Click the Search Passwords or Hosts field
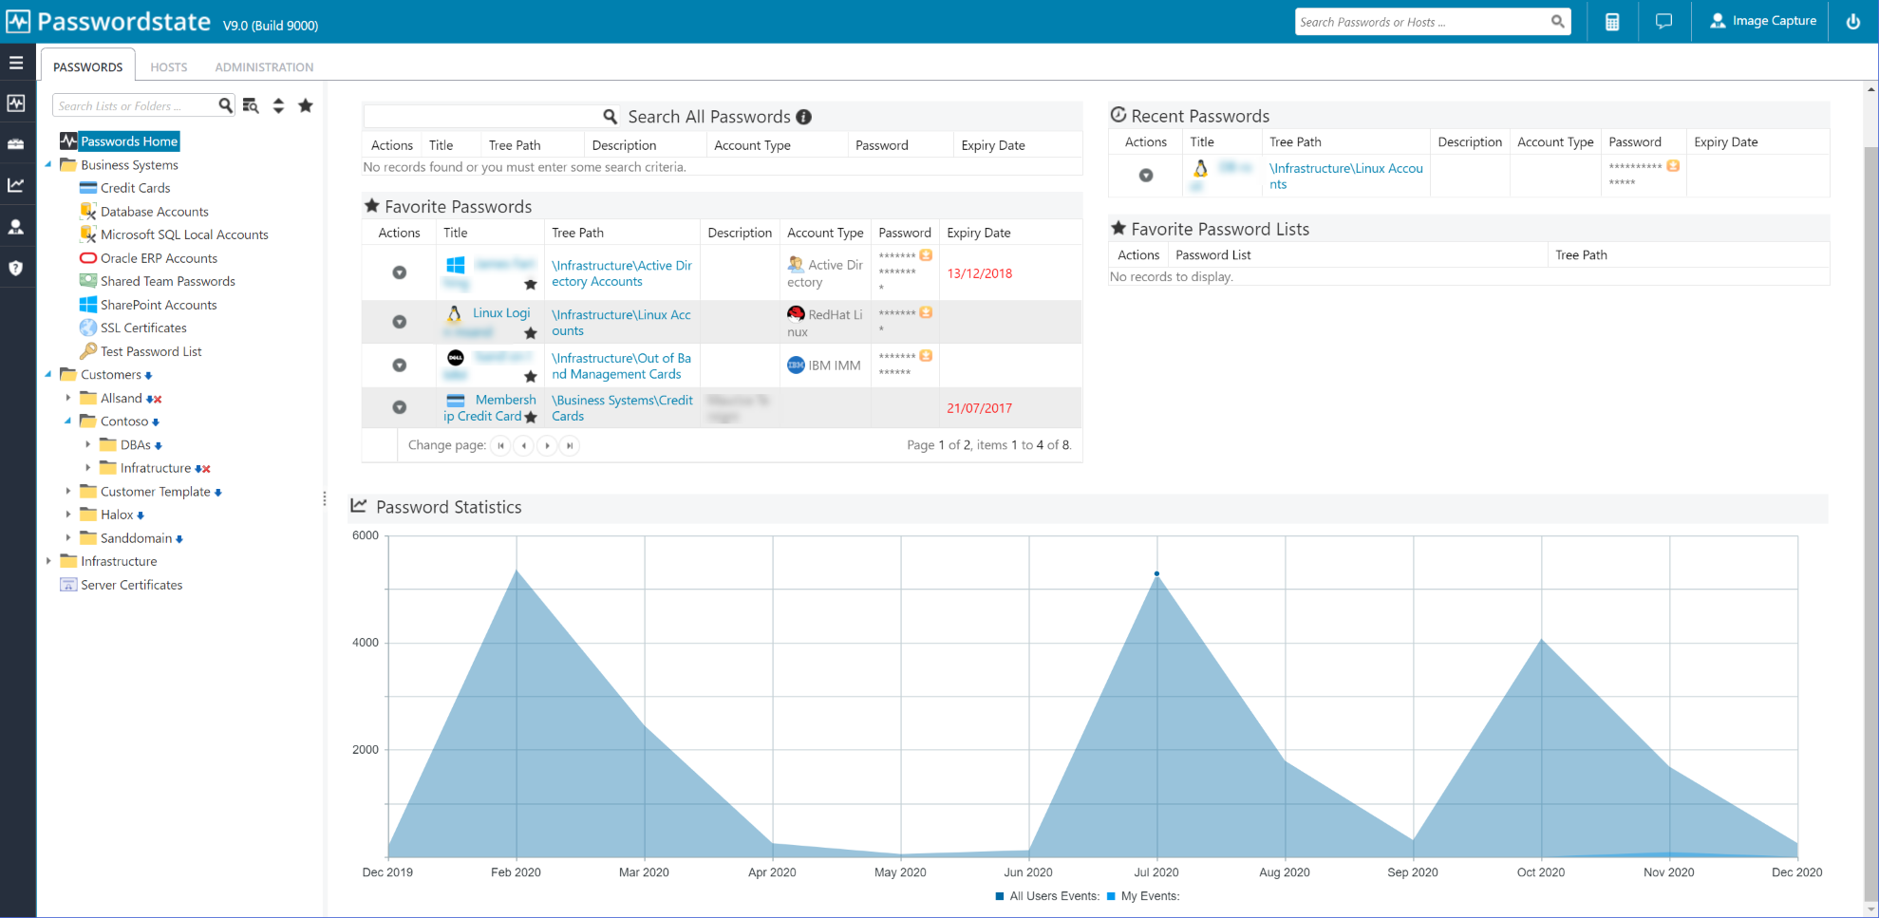Screen dimensions: 1879x918 tap(1419, 22)
